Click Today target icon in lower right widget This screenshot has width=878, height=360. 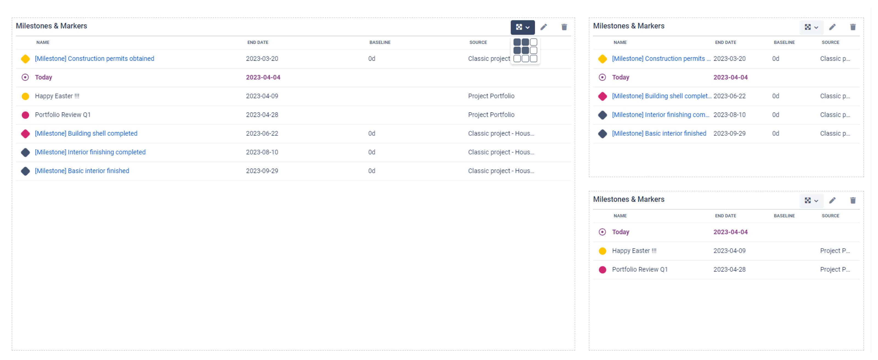pos(602,232)
